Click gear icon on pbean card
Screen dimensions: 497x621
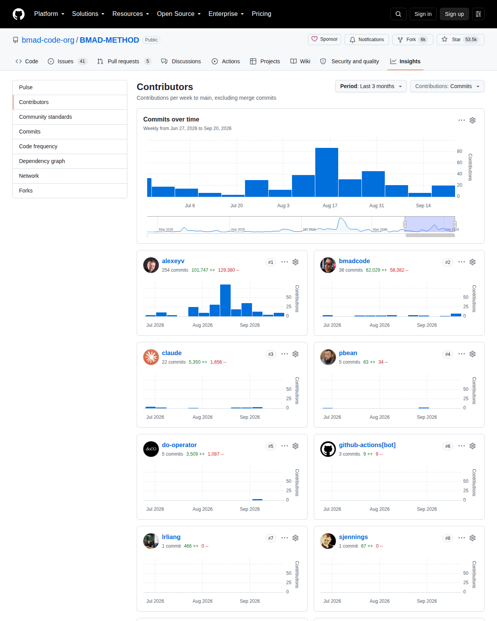473,354
